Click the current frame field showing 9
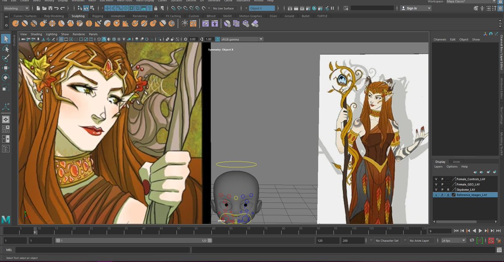 point(440,231)
